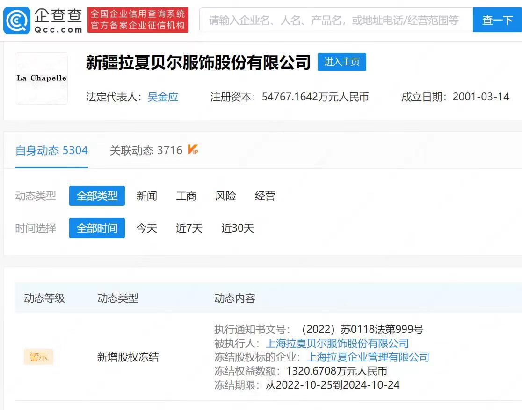Viewport: 522px width, 410px height.
Task: Select the 全部类型 filter
Action: (97, 196)
